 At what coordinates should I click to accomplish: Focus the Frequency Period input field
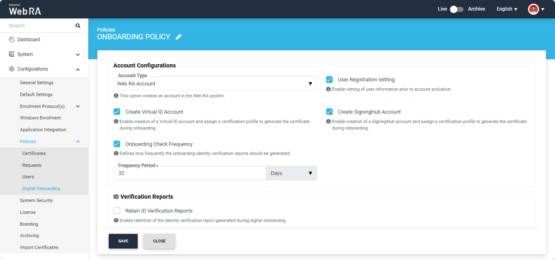tap(190, 173)
